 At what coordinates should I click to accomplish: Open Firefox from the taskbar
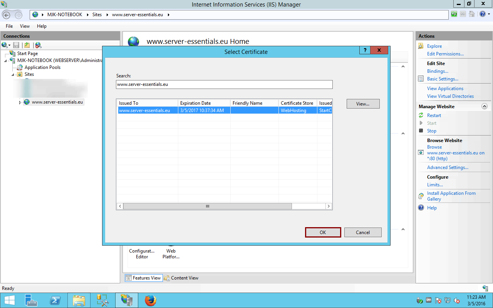point(151,300)
